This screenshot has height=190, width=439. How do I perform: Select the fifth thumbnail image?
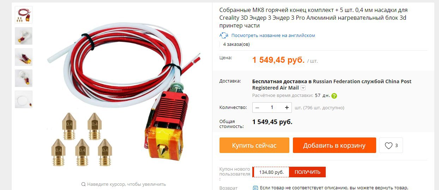pyautogui.click(x=24, y=99)
